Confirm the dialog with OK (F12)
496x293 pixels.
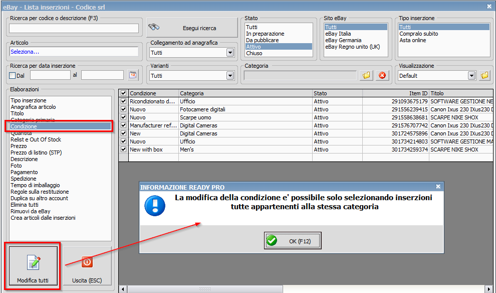[x=293, y=241]
